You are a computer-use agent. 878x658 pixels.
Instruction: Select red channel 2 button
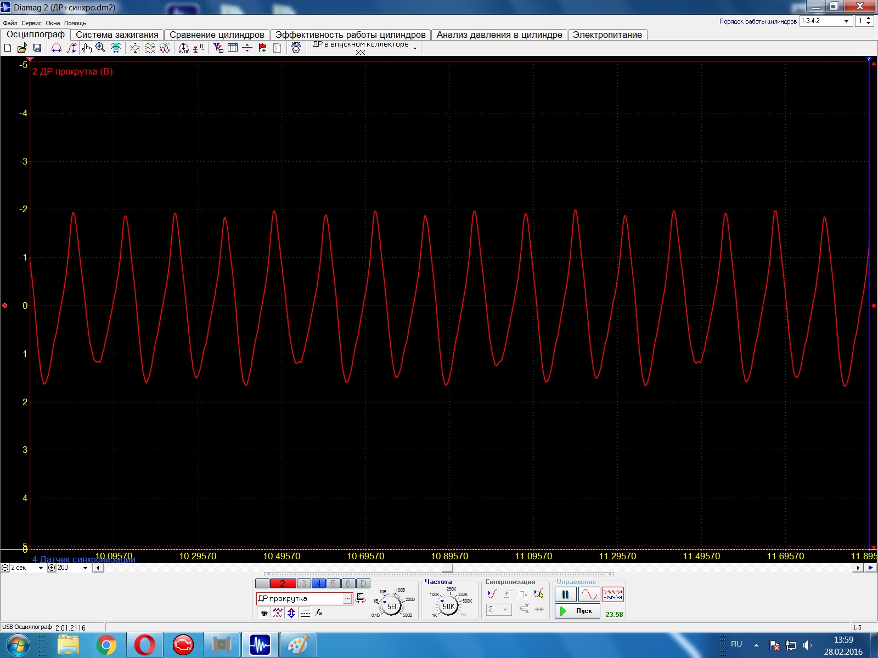[x=283, y=583]
